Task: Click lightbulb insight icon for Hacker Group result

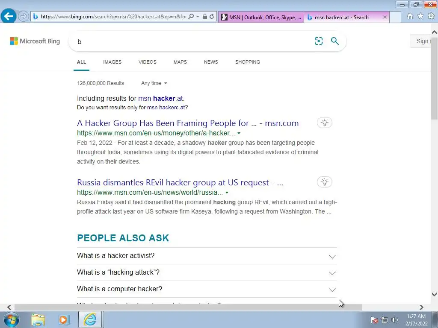Action: (x=324, y=123)
